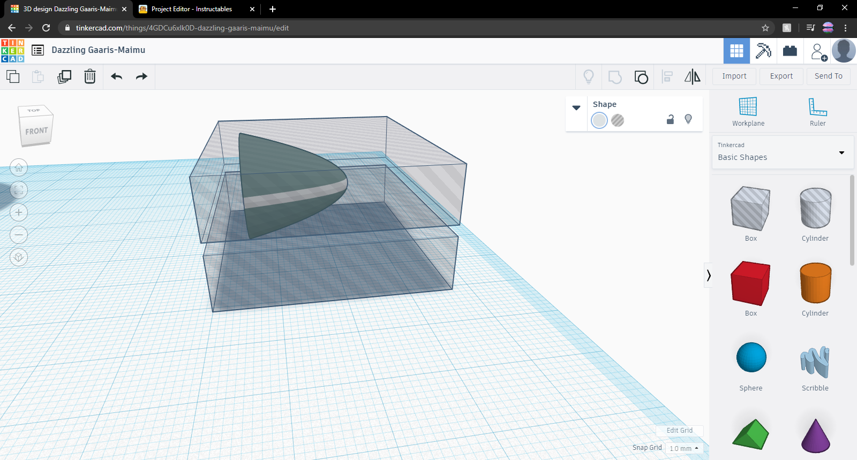Open the Edit Grid settings
This screenshot has height=460, width=857.
pos(679,431)
